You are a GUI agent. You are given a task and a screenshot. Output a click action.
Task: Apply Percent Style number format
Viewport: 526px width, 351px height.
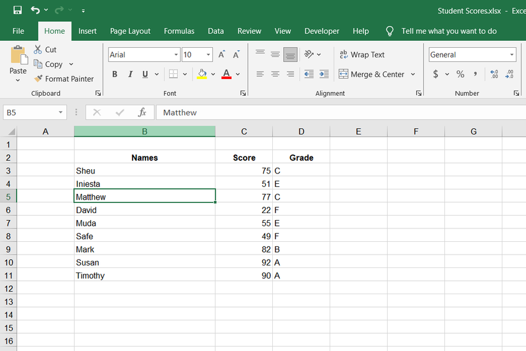pos(460,74)
